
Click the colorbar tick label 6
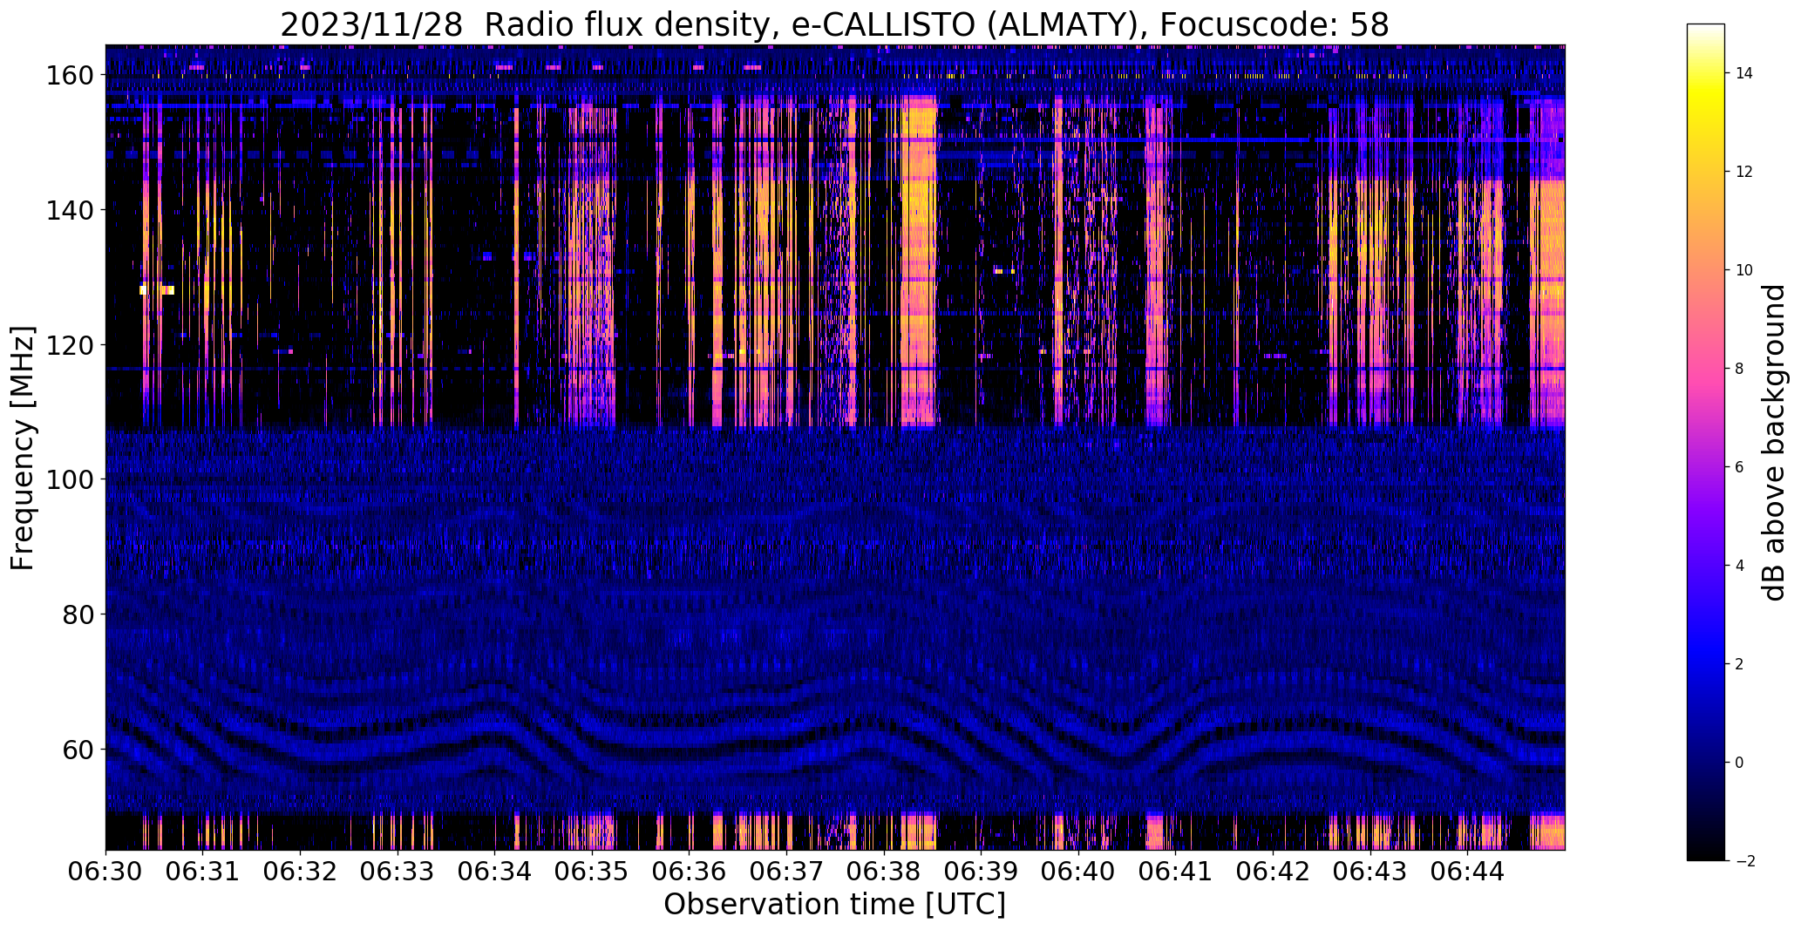pos(1740,467)
